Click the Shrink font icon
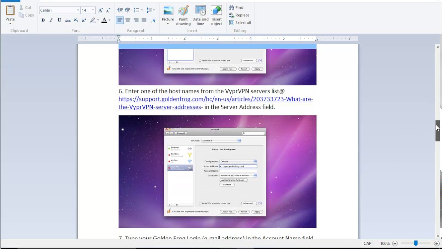Image resolution: width=442 pixels, height=249 pixels. 108,10
